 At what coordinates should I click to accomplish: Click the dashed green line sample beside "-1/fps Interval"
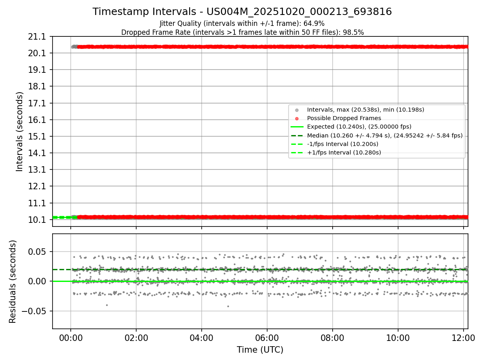pos(297,144)
